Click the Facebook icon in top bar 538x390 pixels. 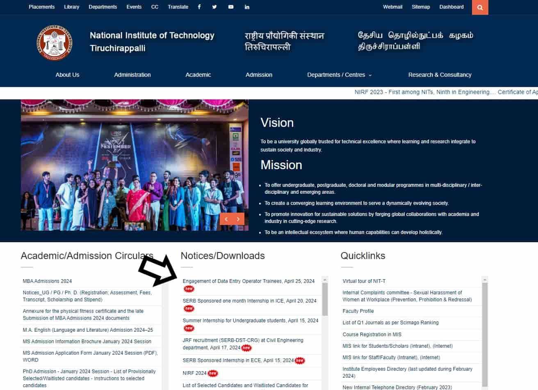pos(199,7)
